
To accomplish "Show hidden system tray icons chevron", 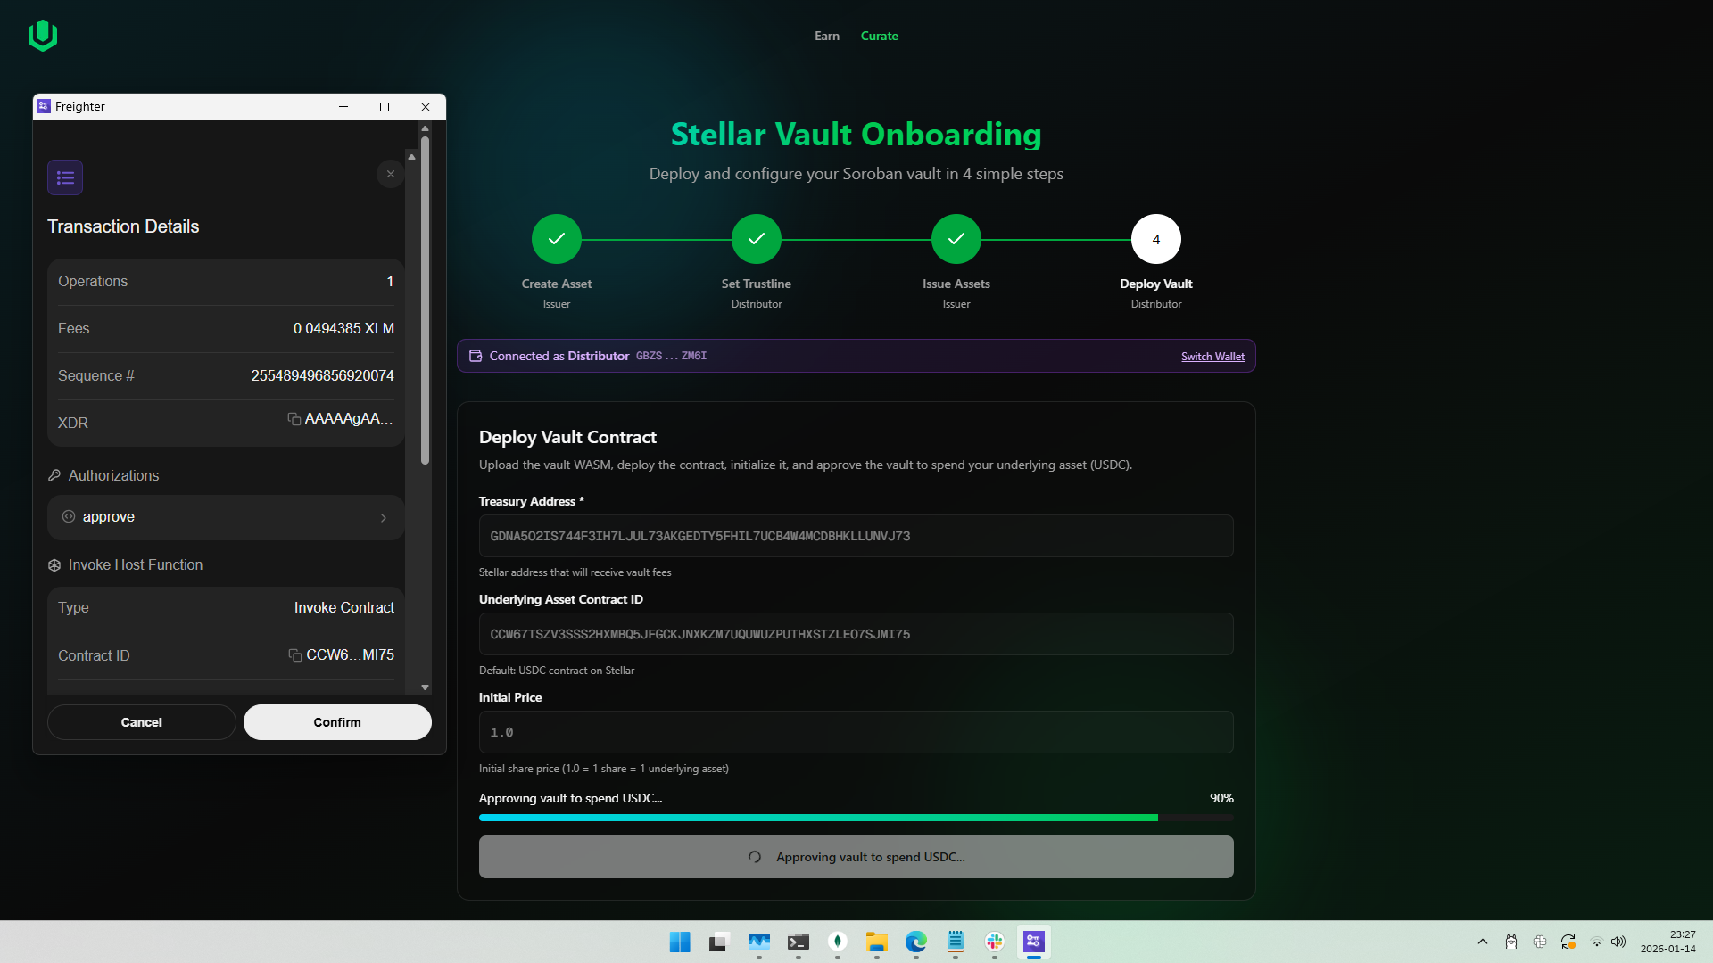I will [1482, 942].
